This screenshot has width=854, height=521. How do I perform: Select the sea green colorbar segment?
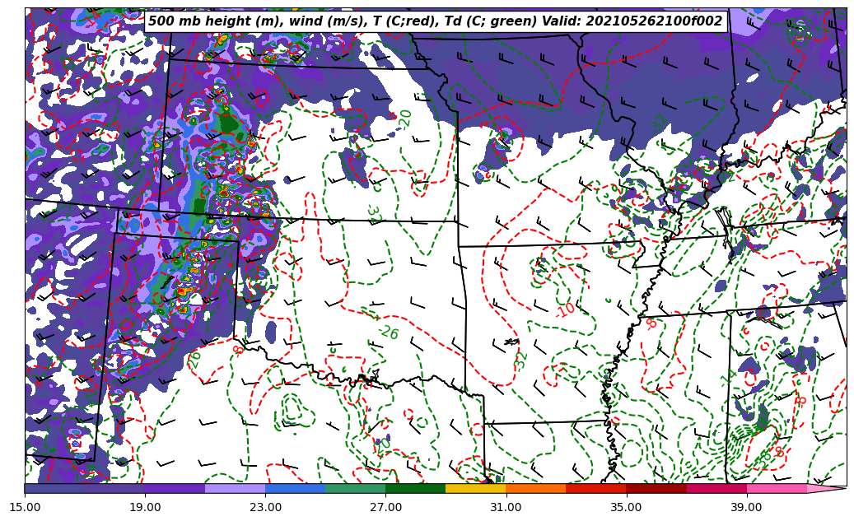355,488
